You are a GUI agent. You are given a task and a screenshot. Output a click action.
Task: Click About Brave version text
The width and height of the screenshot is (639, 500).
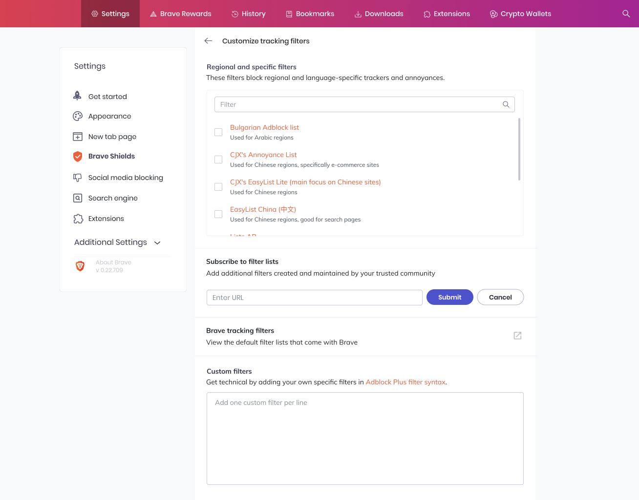click(113, 266)
